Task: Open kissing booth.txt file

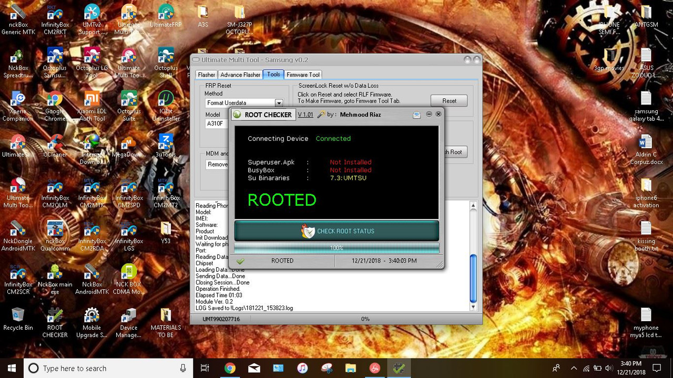Action: [646, 236]
